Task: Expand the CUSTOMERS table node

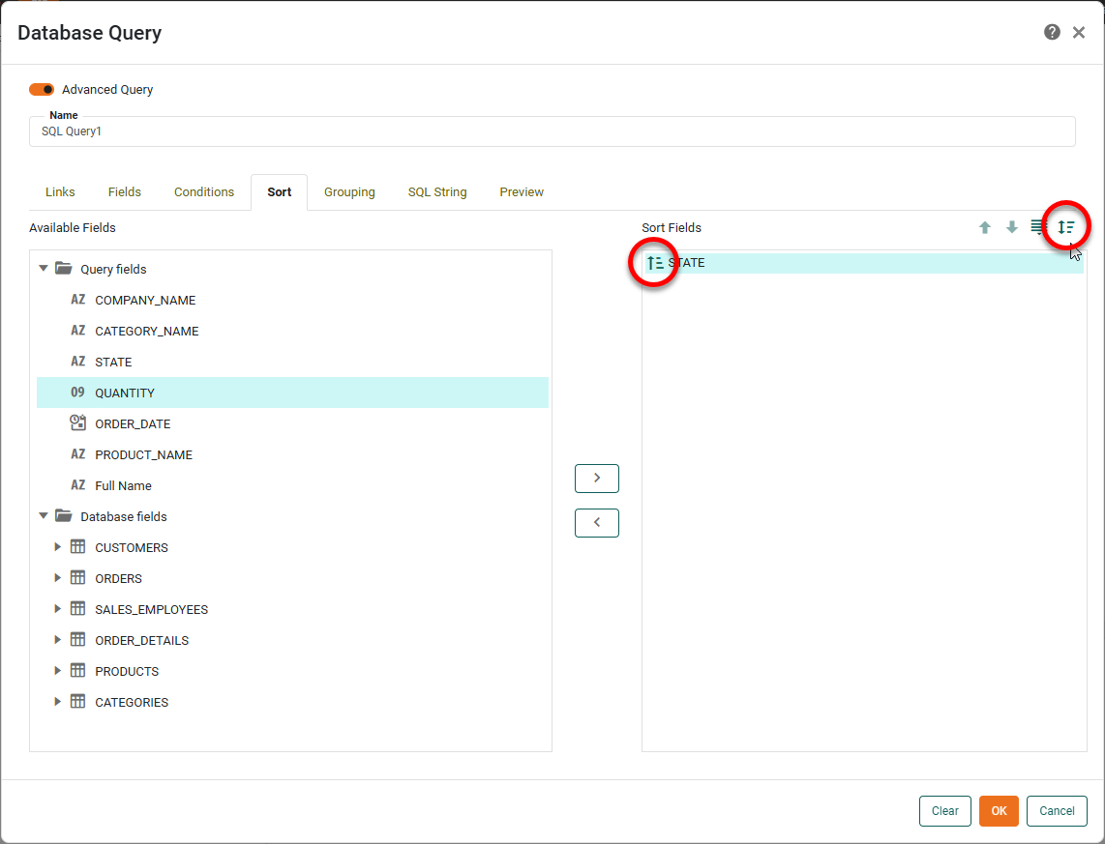Action: (x=57, y=547)
